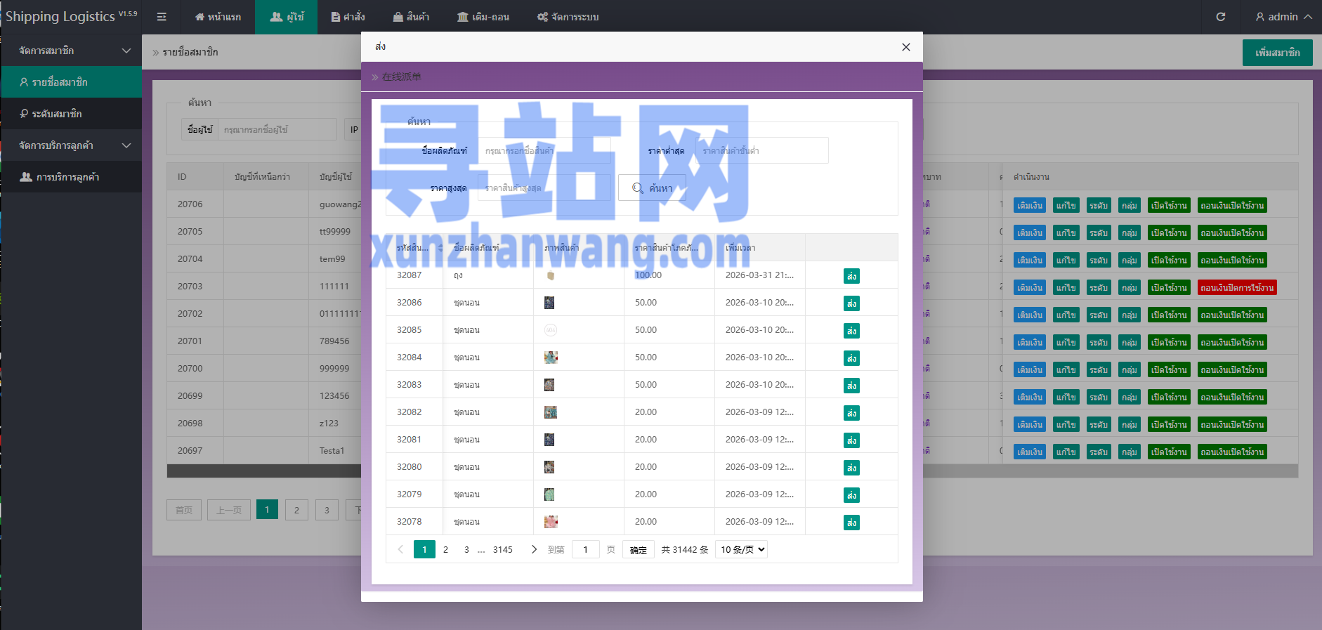The height and width of the screenshot is (630, 1322).
Task: Click the sidebar collapse hamburger icon
Action: tap(162, 17)
